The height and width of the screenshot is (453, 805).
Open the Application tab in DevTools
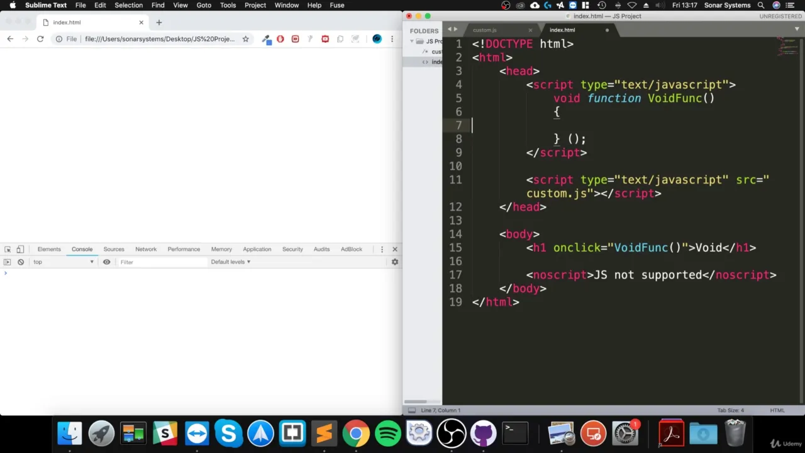[x=257, y=249]
